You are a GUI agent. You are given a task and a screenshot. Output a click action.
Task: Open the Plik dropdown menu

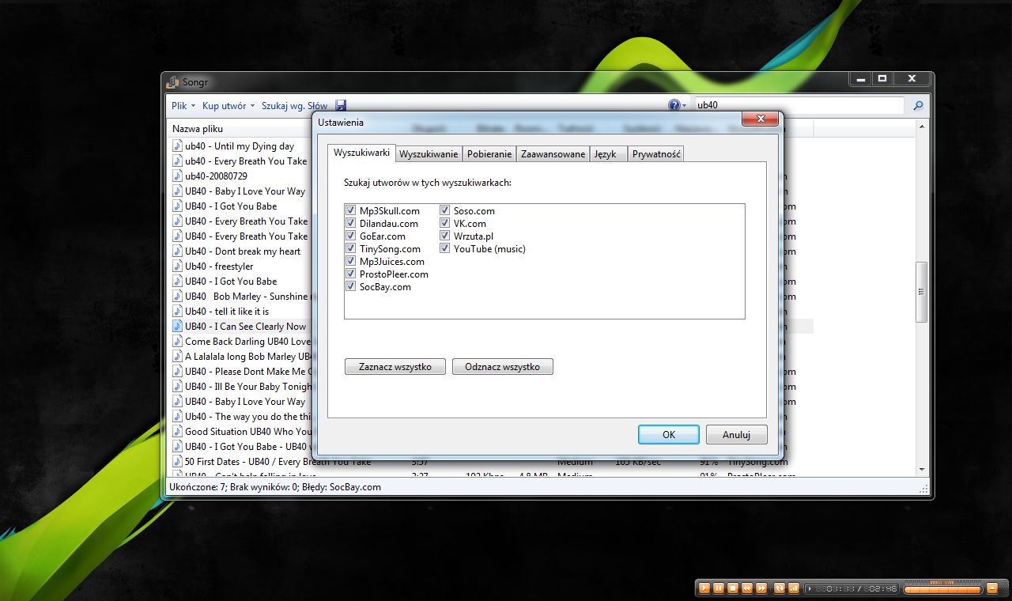pyautogui.click(x=183, y=105)
